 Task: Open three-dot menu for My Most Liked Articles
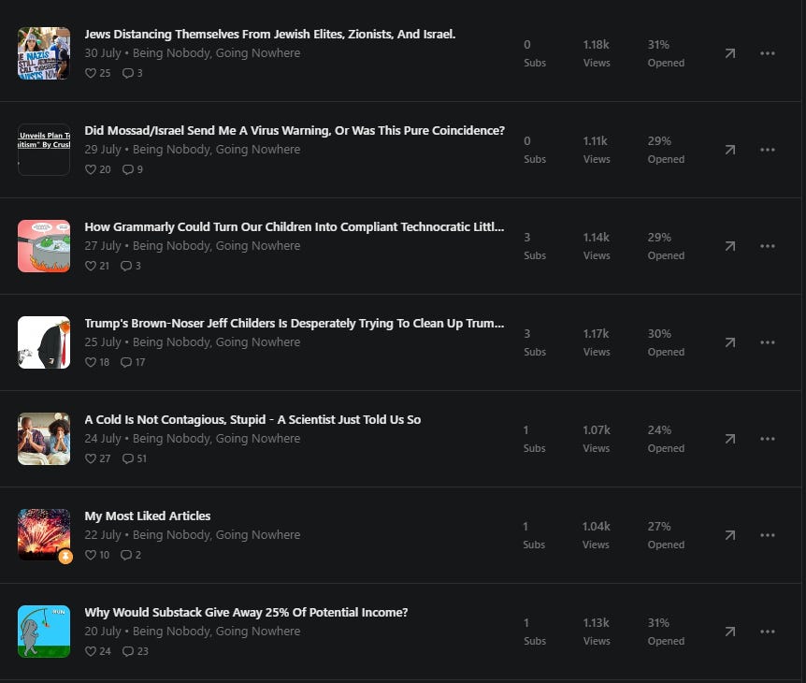pyautogui.click(x=768, y=535)
